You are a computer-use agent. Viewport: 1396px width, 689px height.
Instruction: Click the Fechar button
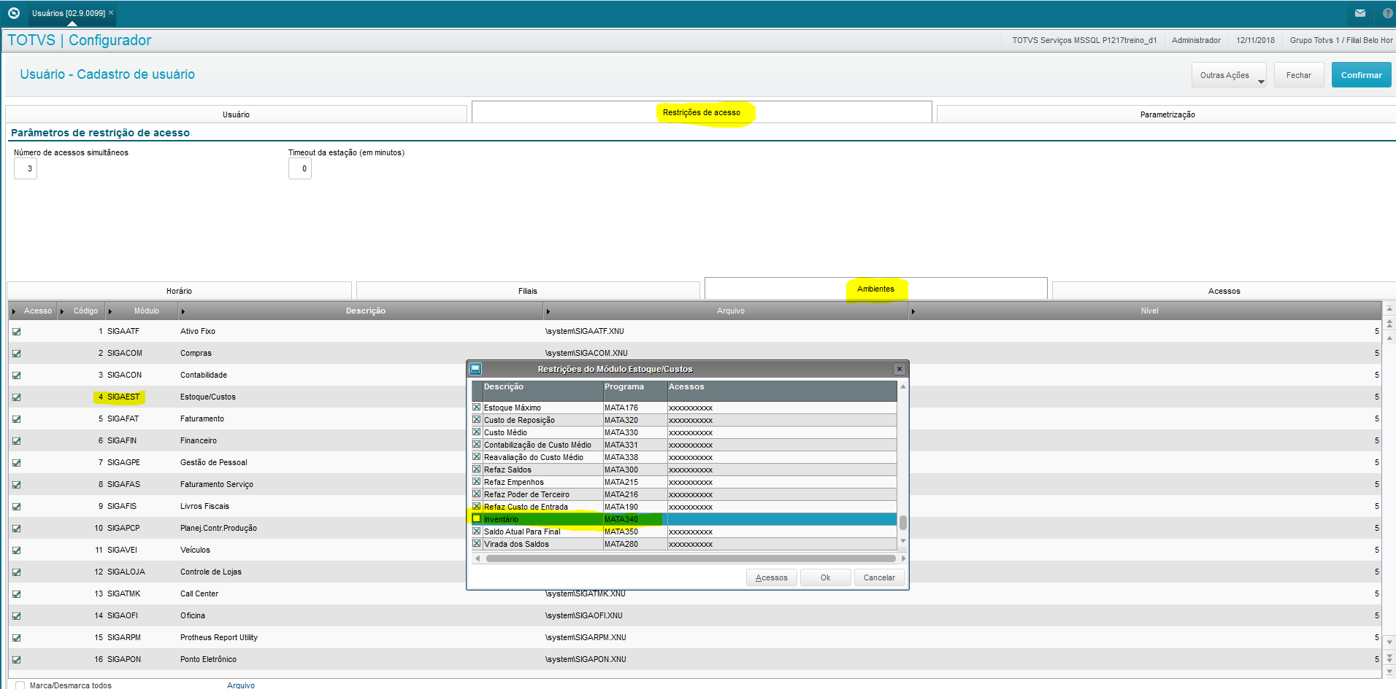[x=1298, y=75]
